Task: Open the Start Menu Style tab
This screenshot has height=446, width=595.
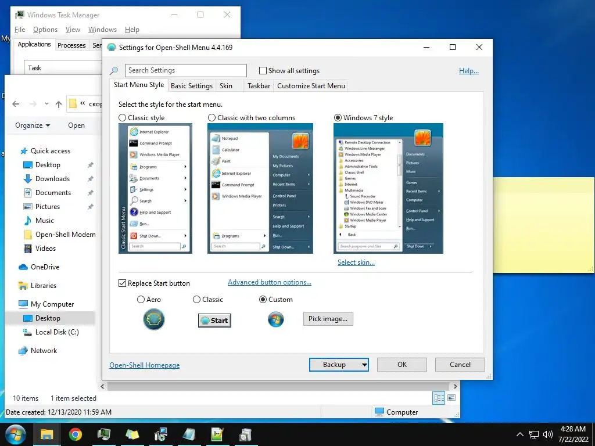Action: point(139,85)
